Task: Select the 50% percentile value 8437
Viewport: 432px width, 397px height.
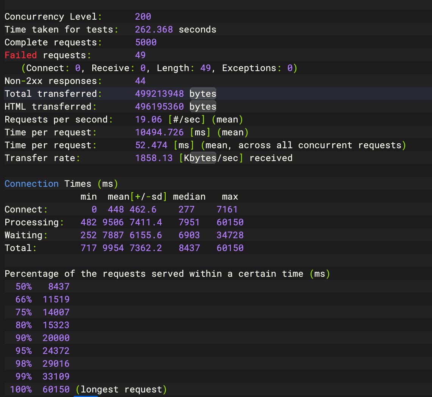Action: tap(58, 286)
